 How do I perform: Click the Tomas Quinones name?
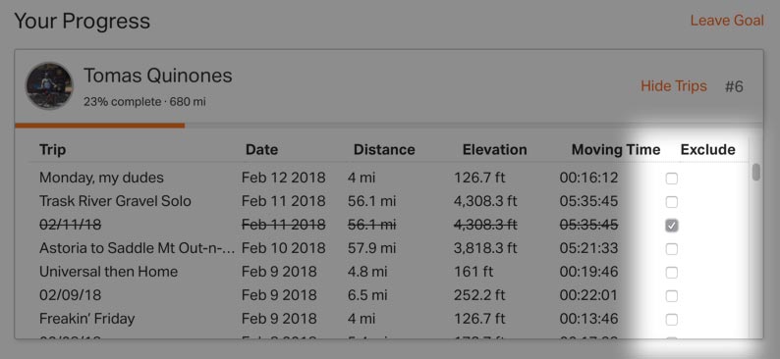click(x=158, y=76)
